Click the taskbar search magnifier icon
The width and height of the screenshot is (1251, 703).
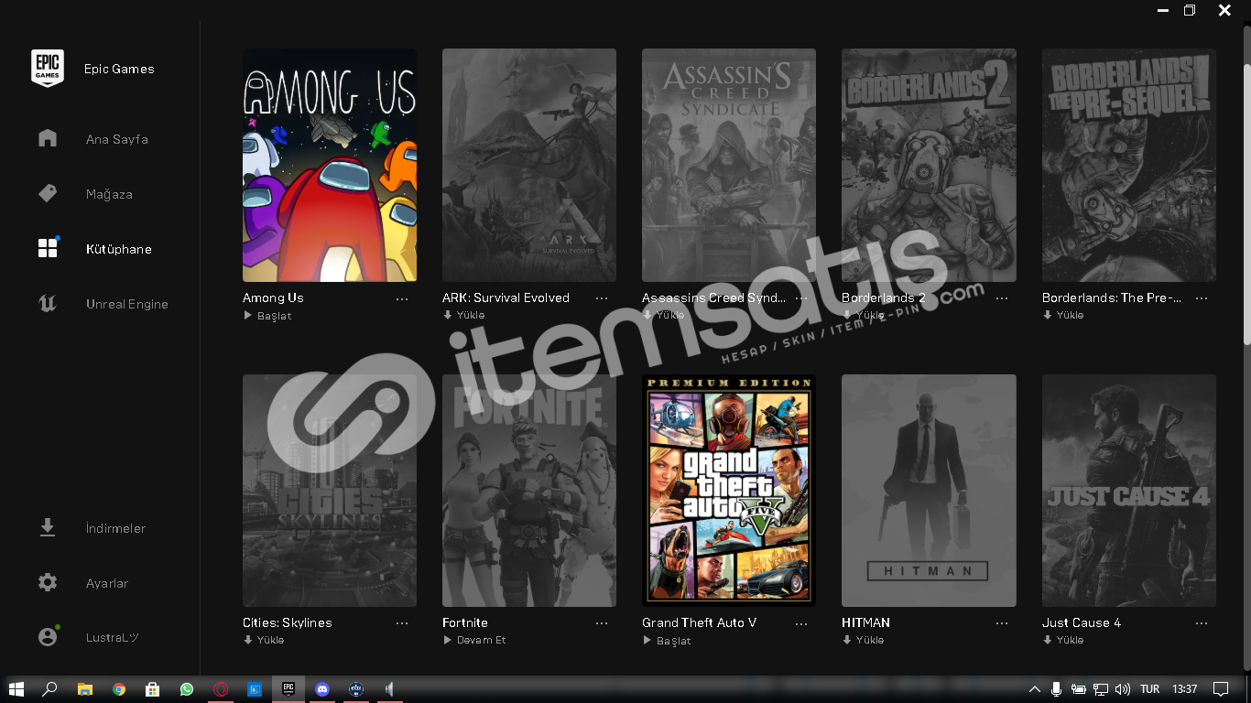click(50, 688)
